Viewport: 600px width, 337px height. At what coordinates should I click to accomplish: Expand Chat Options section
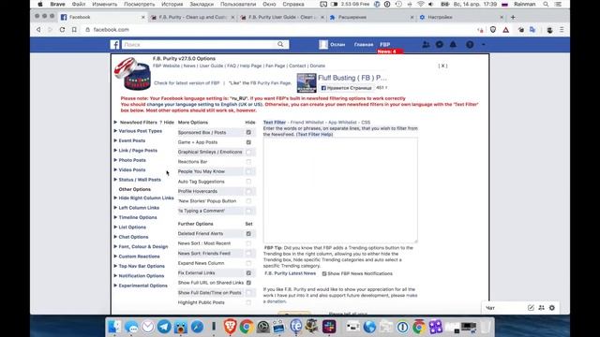[x=131, y=237]
